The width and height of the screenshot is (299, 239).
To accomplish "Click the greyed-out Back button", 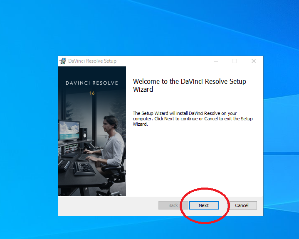I will [173, 205].
